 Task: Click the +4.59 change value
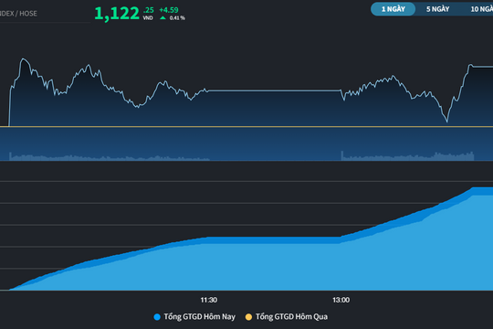[x=169, y=10]
